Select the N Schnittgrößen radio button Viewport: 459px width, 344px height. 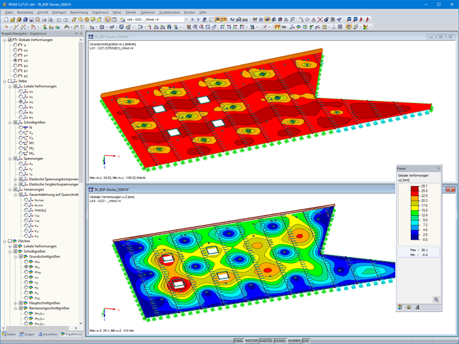click(21, 128)
